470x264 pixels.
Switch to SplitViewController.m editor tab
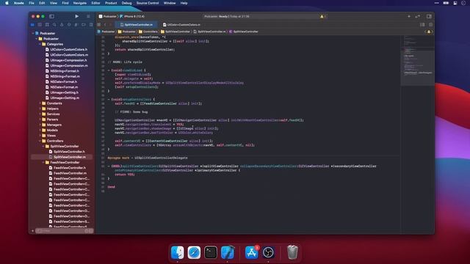click(137, 24)
